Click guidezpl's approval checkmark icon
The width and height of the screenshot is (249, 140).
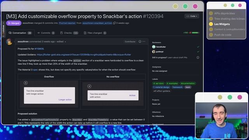[x=198, y=52]
